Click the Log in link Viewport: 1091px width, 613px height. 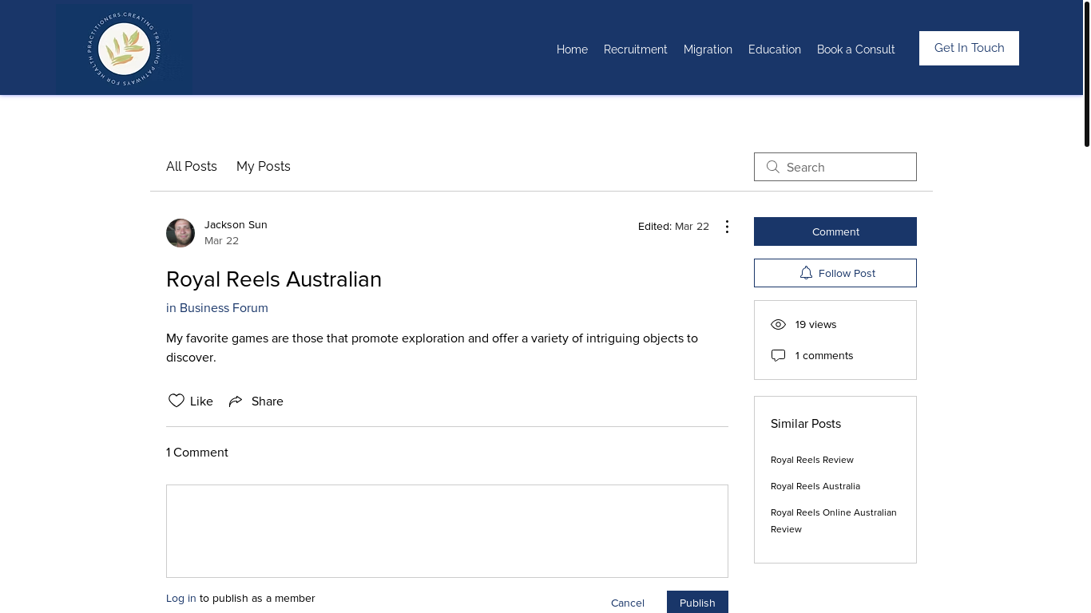click(181, 598)
